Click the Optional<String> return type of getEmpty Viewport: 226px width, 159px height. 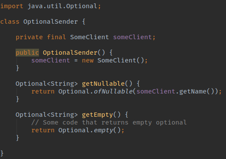47,115
